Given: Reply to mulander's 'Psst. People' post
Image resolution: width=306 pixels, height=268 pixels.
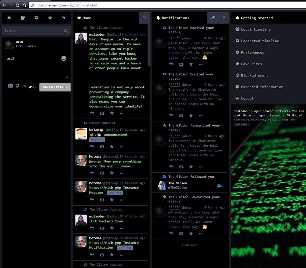Looking at the screenshot, I should 92,113.
